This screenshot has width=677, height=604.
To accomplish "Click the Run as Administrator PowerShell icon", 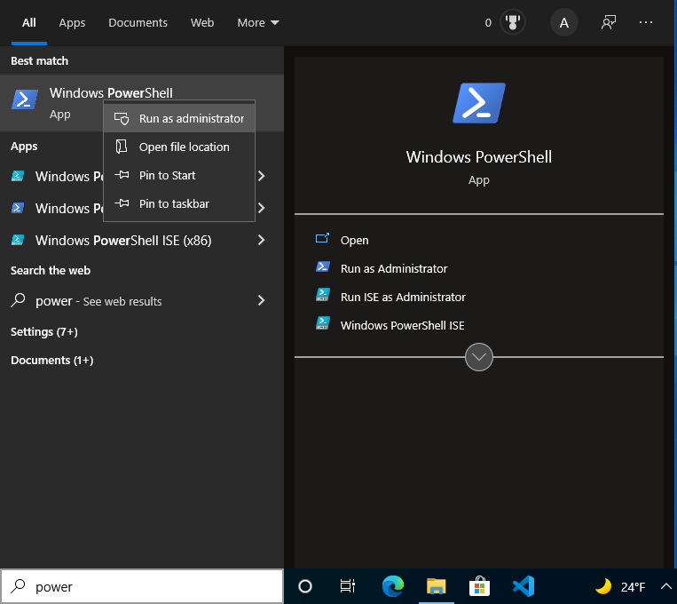I will pyautogui.click(x=323, y=266).
